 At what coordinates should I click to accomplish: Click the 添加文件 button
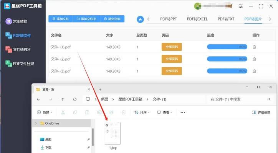(x=61, y=19)
